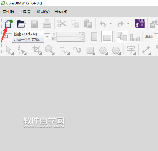The height and width of the screenshot is (151, 158).
Task: Decrease page width with down stepper
Action: click(x=80, y=34)
